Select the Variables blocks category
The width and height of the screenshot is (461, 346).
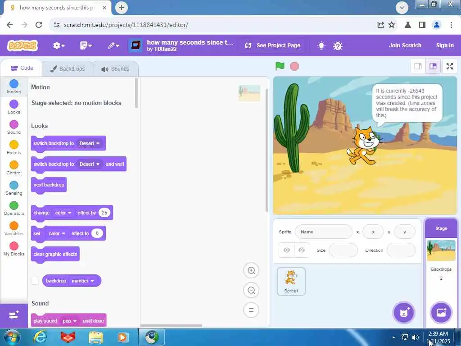[14, 229]
